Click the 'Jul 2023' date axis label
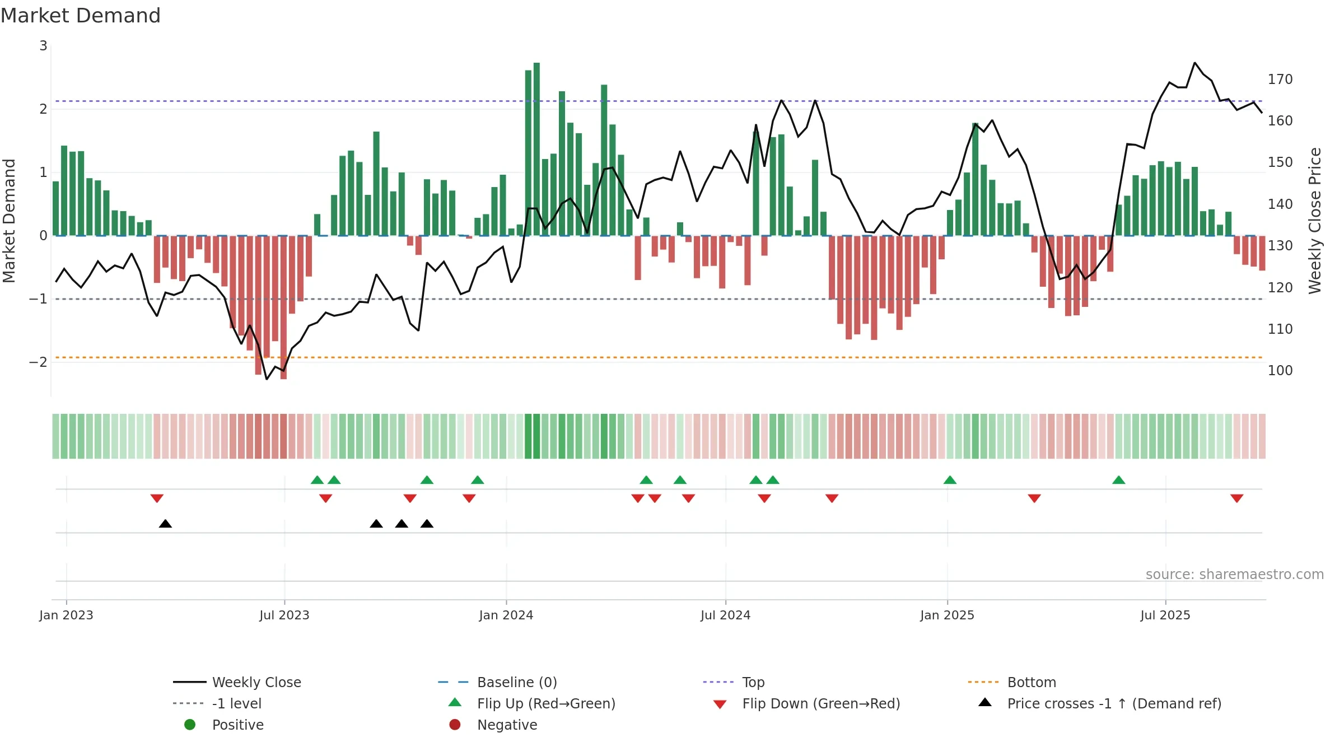 click(284, 615)
